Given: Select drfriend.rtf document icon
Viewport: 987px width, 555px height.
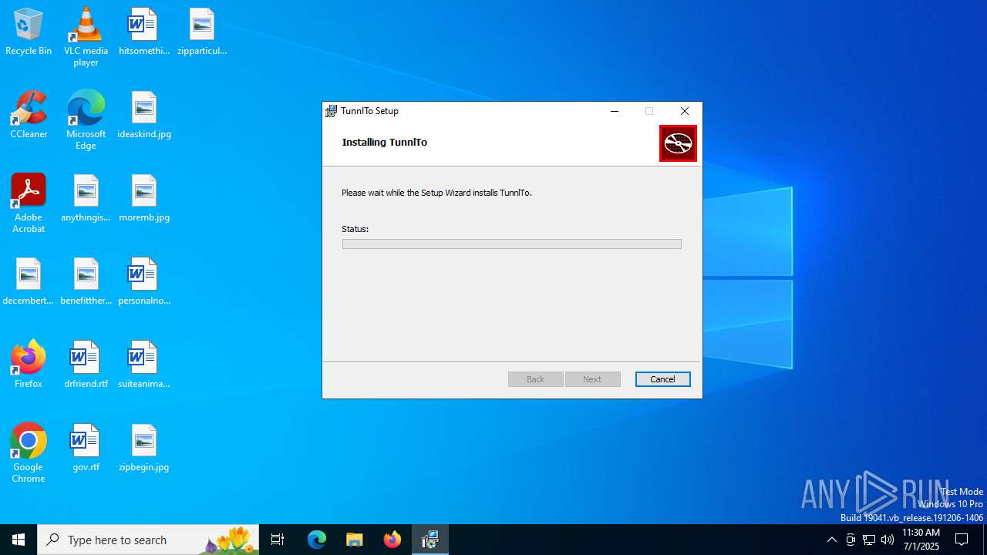Looking at the screenshot, I should pyautogui.click(x=86, y=365).
